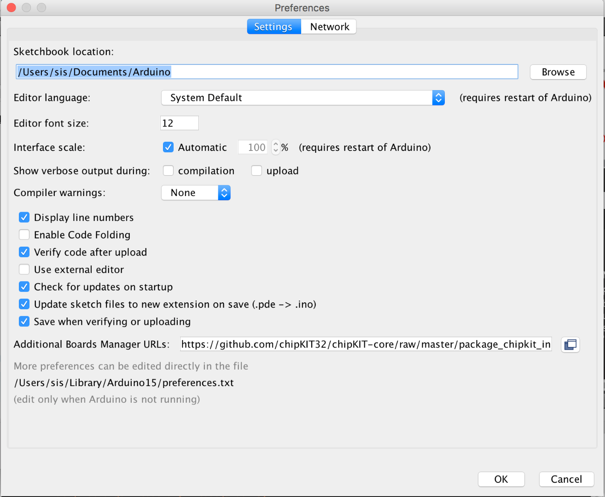This screenshot has height=497, width=605.
Task: Uncheck Display line numbers
Action: click(24, 217)
